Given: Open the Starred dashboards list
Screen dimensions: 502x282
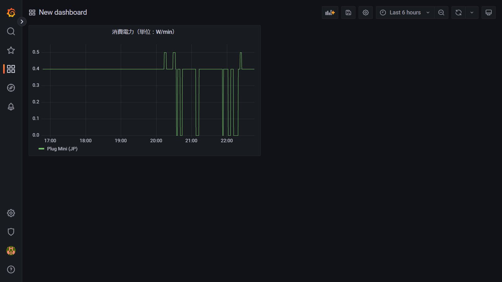Looking at the screenshot, I should 11,50.
